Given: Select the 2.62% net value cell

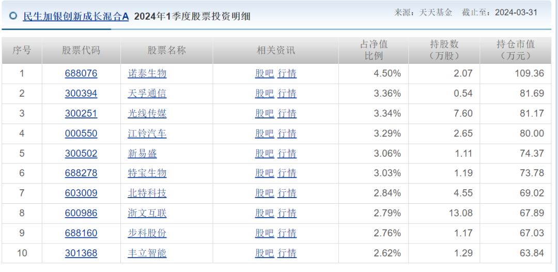Looking at the screenshot, I should click(x=374, y=253).
